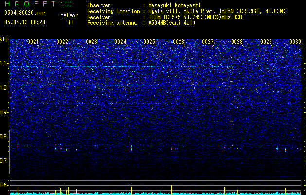
Task: Click the time marker 0026
Action: pos(179,42)
